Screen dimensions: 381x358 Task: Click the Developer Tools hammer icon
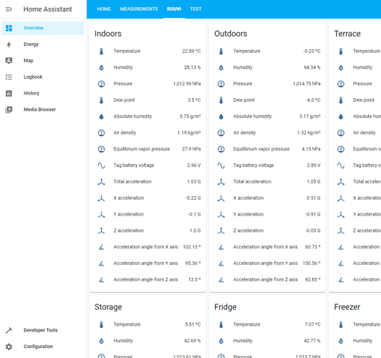pos(9,330)
